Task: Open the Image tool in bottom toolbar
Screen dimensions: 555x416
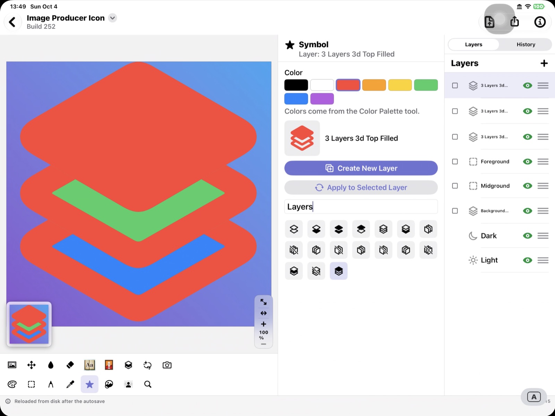Action: click(12, 365)
